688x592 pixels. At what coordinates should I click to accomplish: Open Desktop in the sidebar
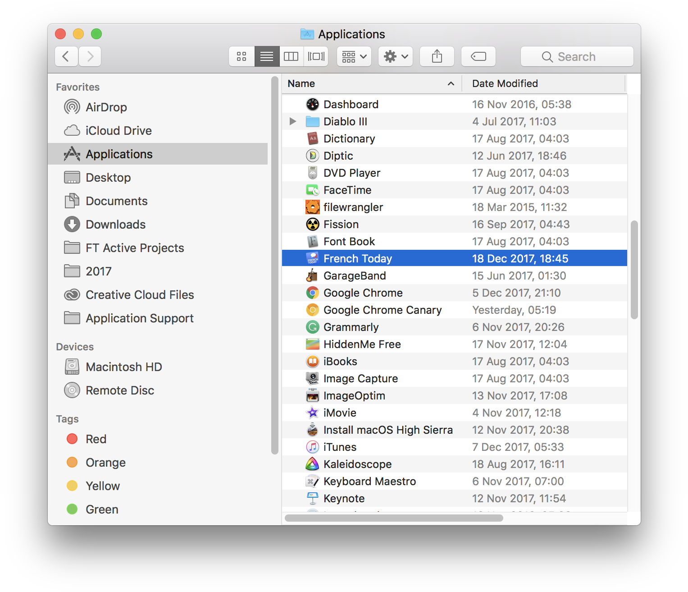click(158, 178)
